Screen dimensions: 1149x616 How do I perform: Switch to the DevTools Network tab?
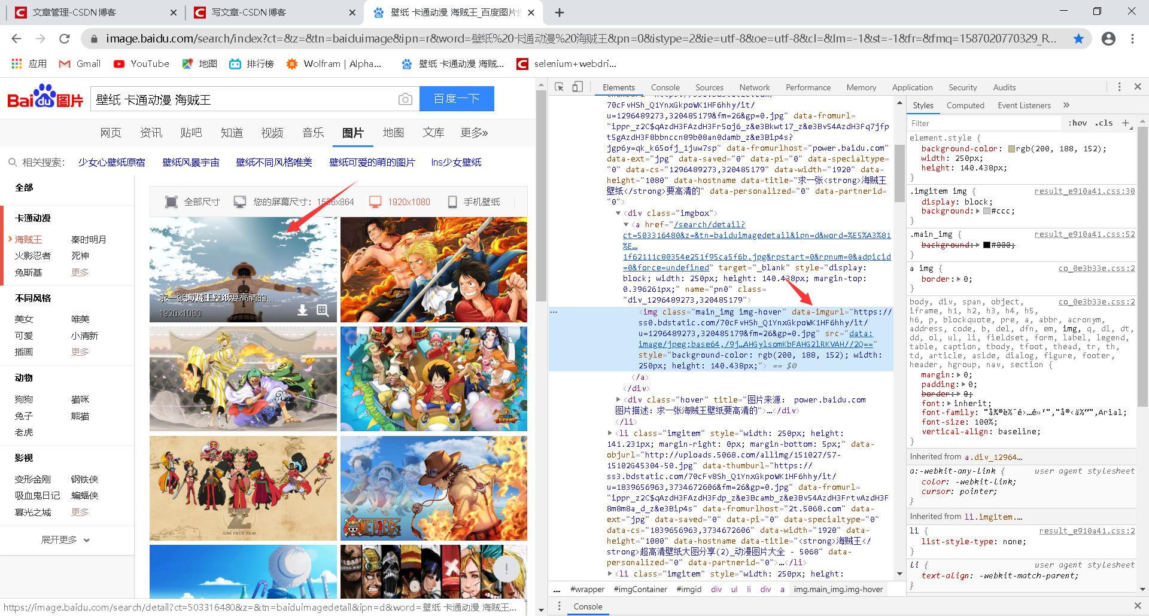point(755,87)
